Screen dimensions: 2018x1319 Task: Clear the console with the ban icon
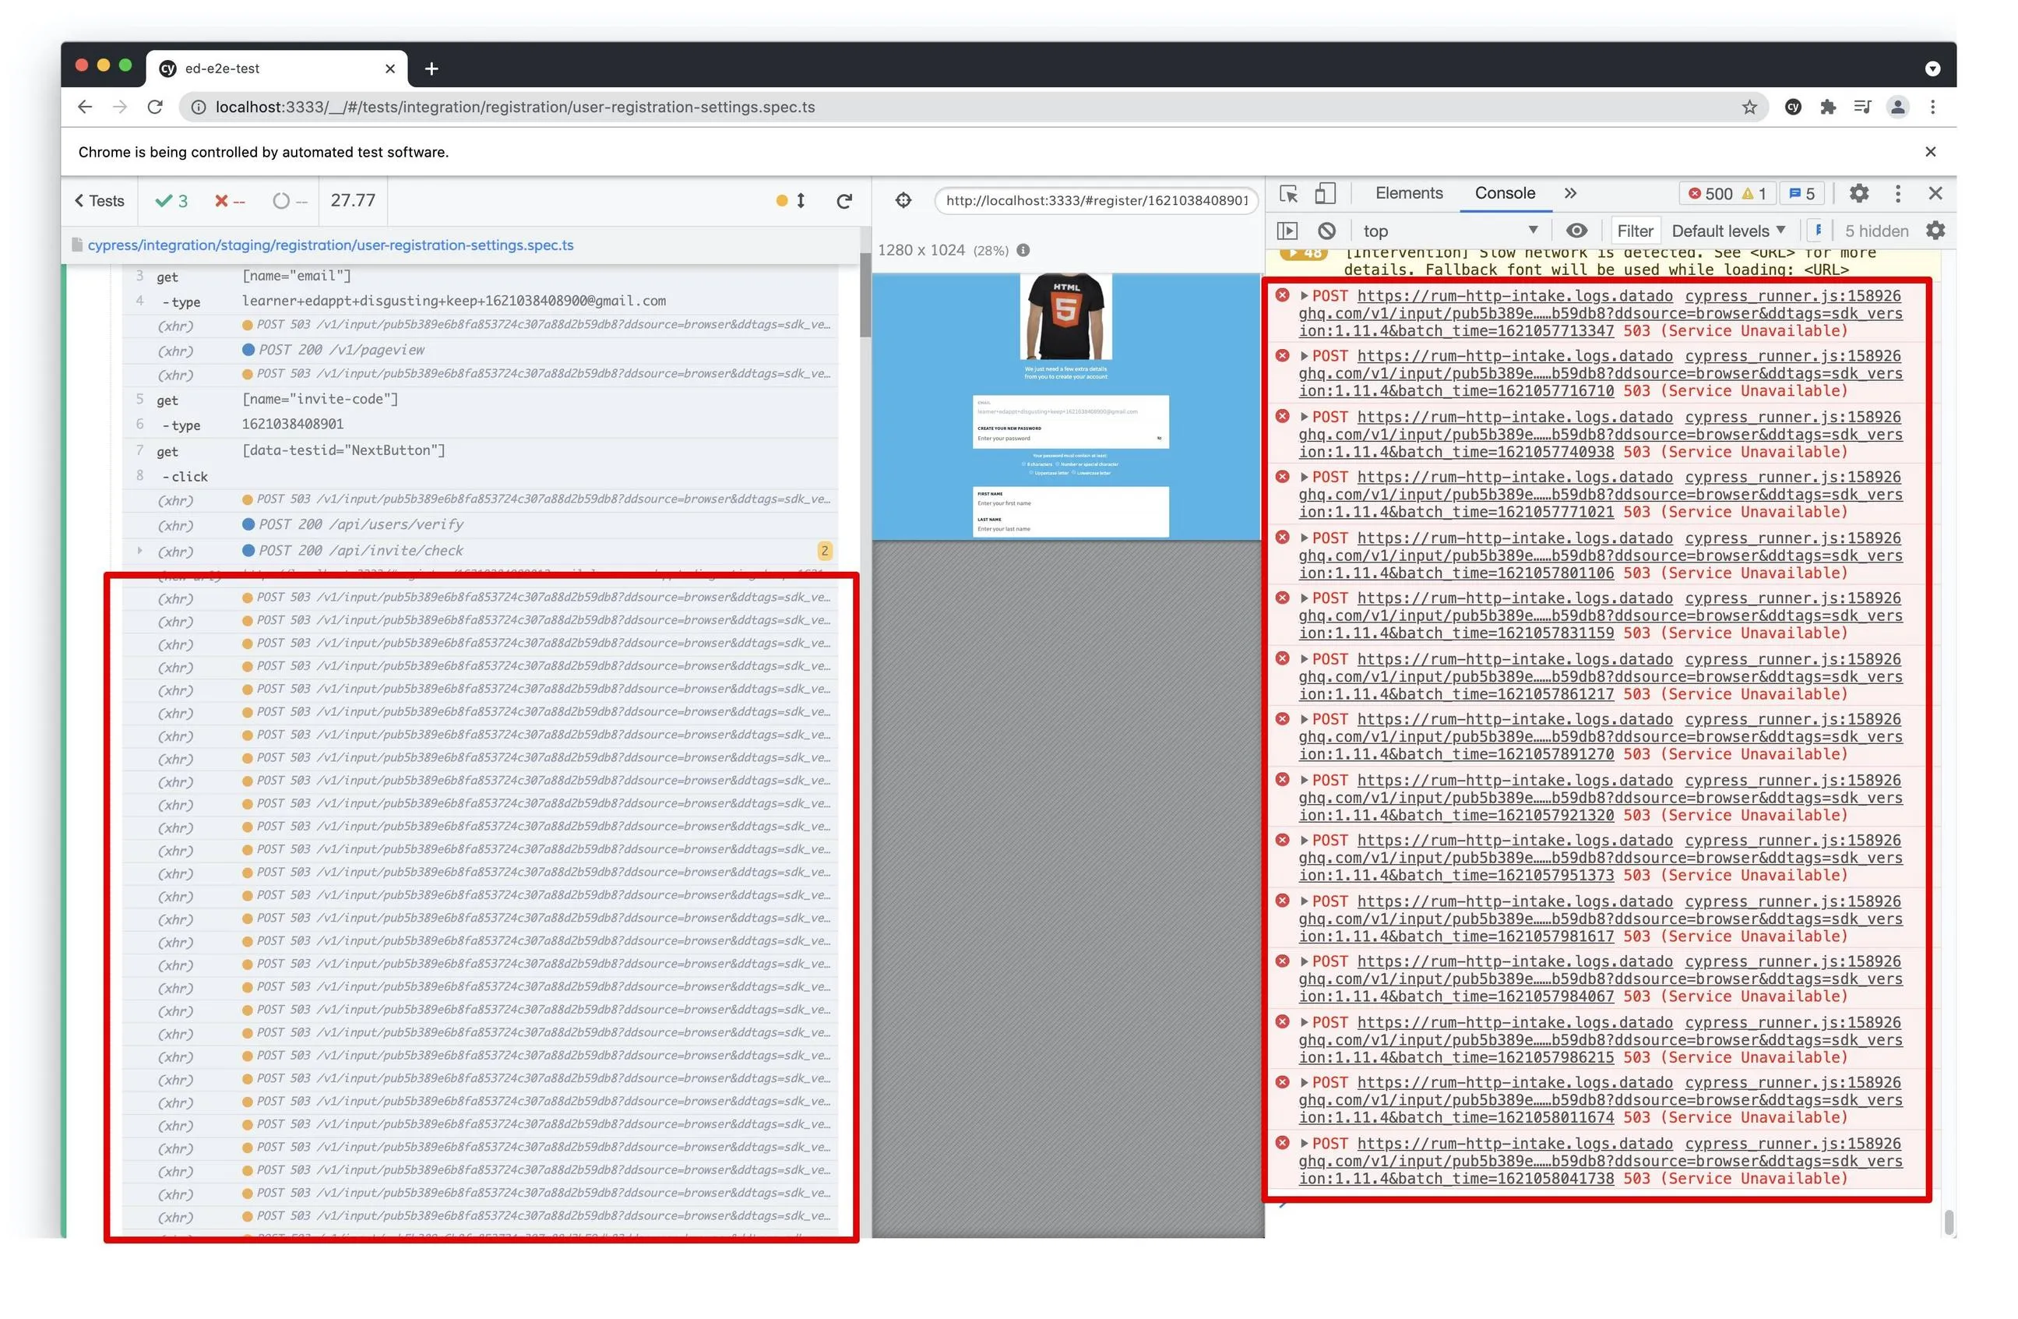tap(1327, 231)
